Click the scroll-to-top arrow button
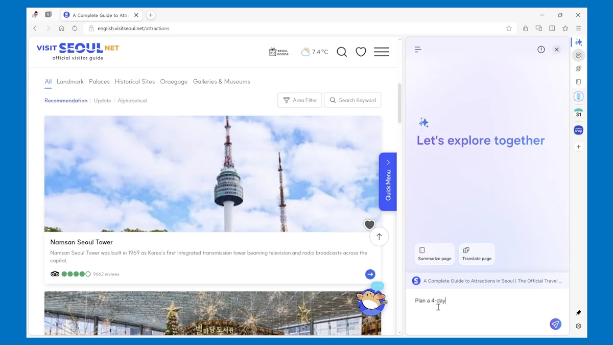 (x=379, y=237)
